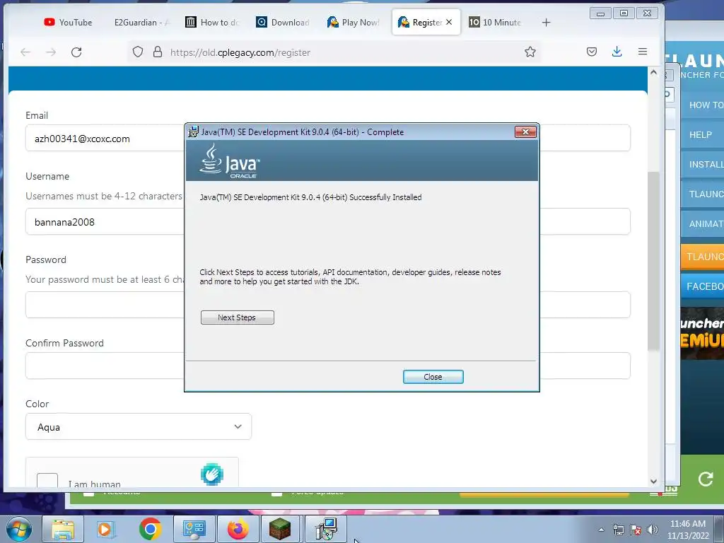This screenshot has height=543, width=724.
Task: Open Windows Explorer from taskbar
Action: pos(63,529)
